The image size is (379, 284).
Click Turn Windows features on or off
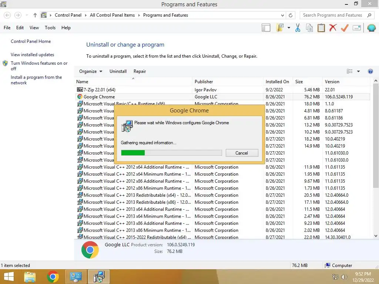(x=39, y=66)
